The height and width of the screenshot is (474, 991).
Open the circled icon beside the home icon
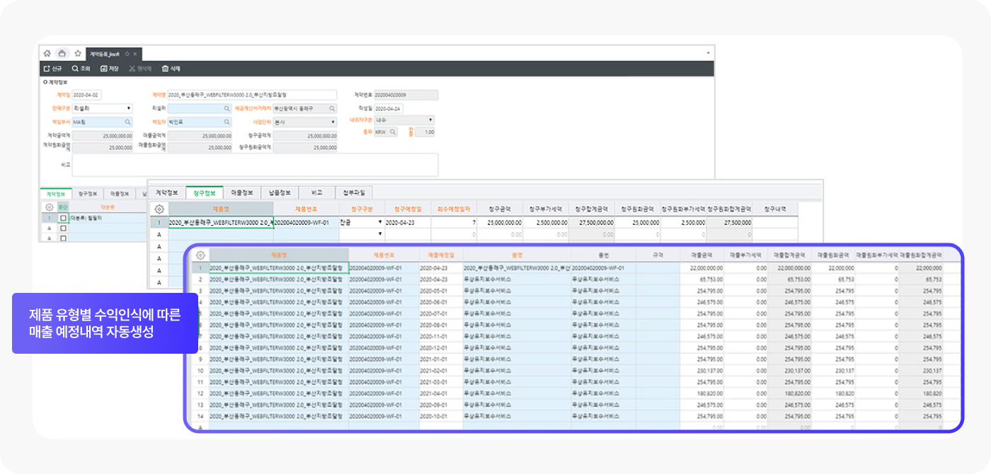[62, 53]
